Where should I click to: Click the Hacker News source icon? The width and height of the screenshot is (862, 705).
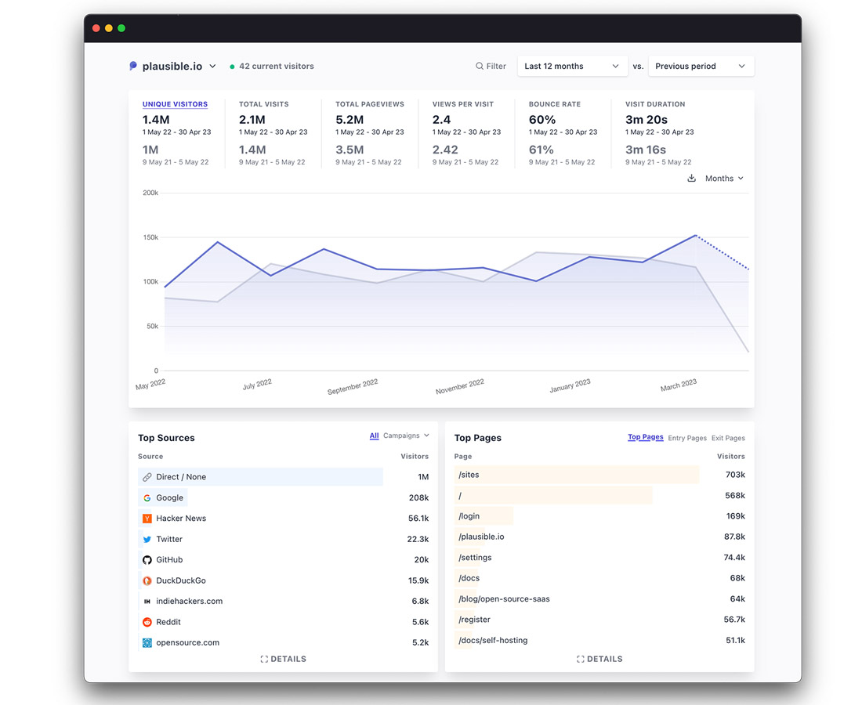coord(147,519)
